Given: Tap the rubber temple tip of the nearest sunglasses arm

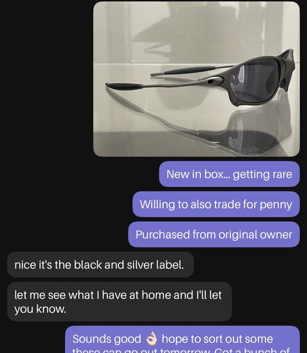Looking at the screenshot, I should (125, 86).
